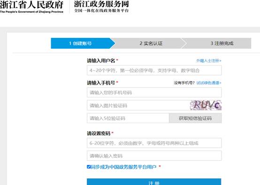Image resolution: width=260 pixels, height=185 pixels.
Task: Select step 2 实名认证 tab
Action: [x=151, y=44]
